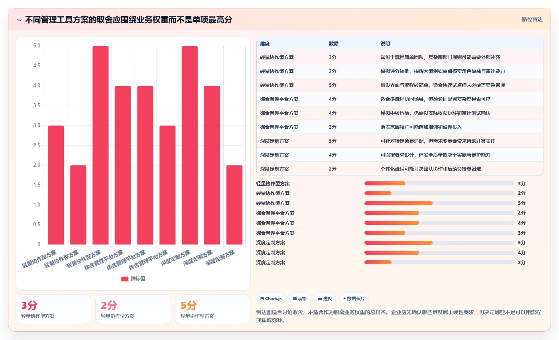The height and width of the screenshot is (340, 559).
Task: Click the 数据卡片 tag sparkle icon
Action: point(344,299)
